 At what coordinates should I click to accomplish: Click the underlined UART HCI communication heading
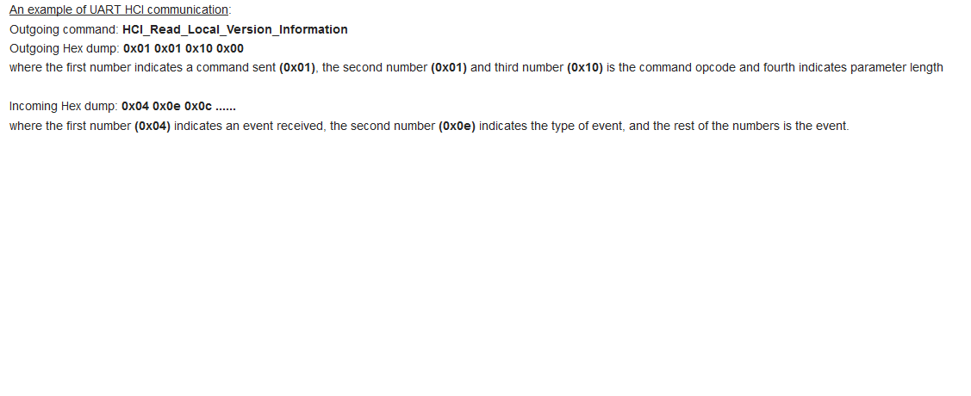[x=119, y=10]
